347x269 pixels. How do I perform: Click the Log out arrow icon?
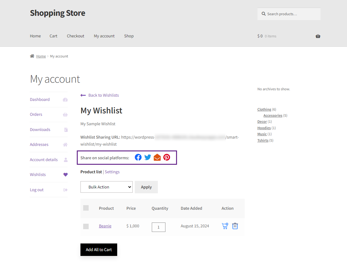pyautogui.click(x=66, y=190)
